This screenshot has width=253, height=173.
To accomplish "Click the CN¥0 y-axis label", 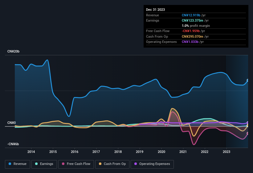I will tap(12, 123).
